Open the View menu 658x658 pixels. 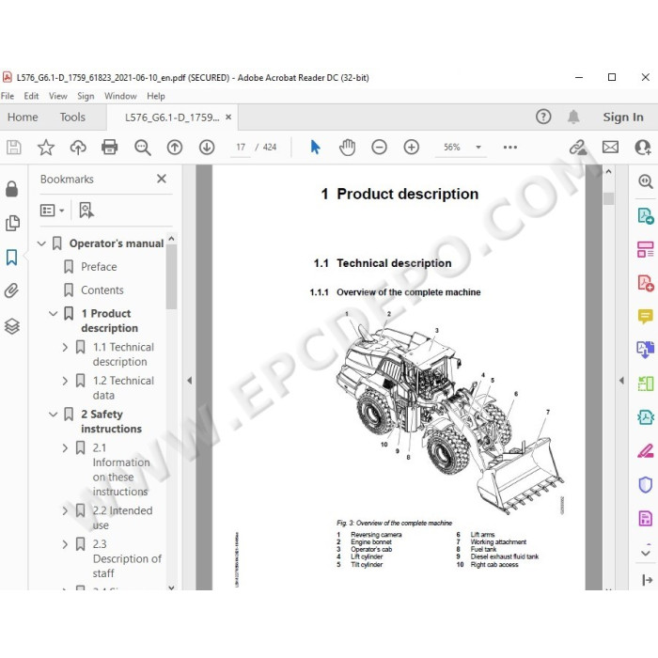(58, 96)
